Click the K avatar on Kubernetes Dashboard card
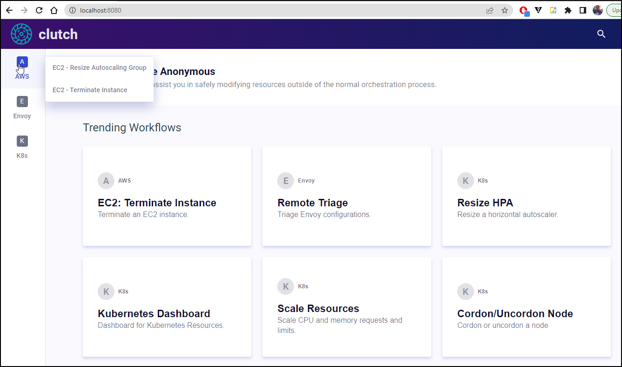Image resolution: width=622 pixels, height=367 pixels. (106, 292)
